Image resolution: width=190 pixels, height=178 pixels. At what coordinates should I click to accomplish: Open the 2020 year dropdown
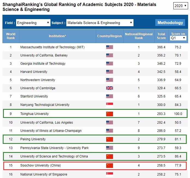(x=180, y=6)
